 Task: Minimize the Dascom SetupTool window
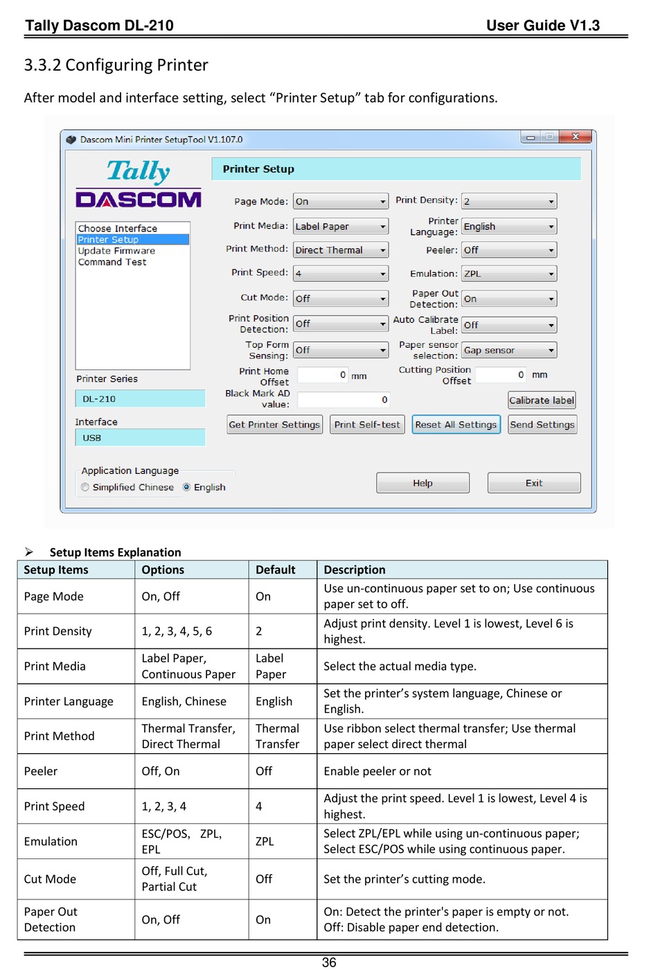point(531,137)
